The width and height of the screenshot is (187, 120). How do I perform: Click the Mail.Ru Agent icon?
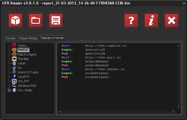click(14, 54)
